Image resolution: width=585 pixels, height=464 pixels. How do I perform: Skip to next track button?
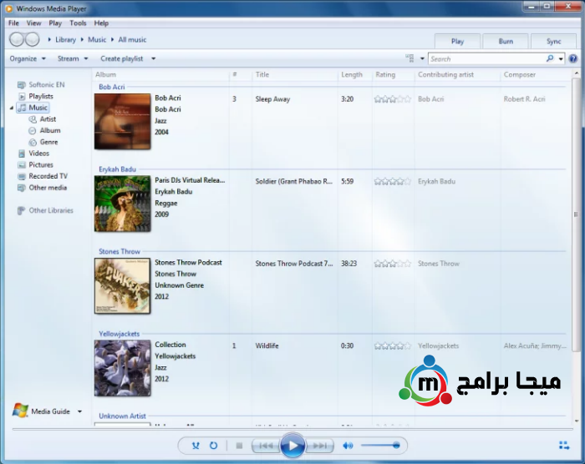[x=319, y=446]
